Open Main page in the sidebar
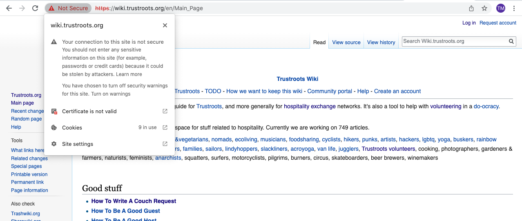 pyautogui.click(x=22, y=103)
